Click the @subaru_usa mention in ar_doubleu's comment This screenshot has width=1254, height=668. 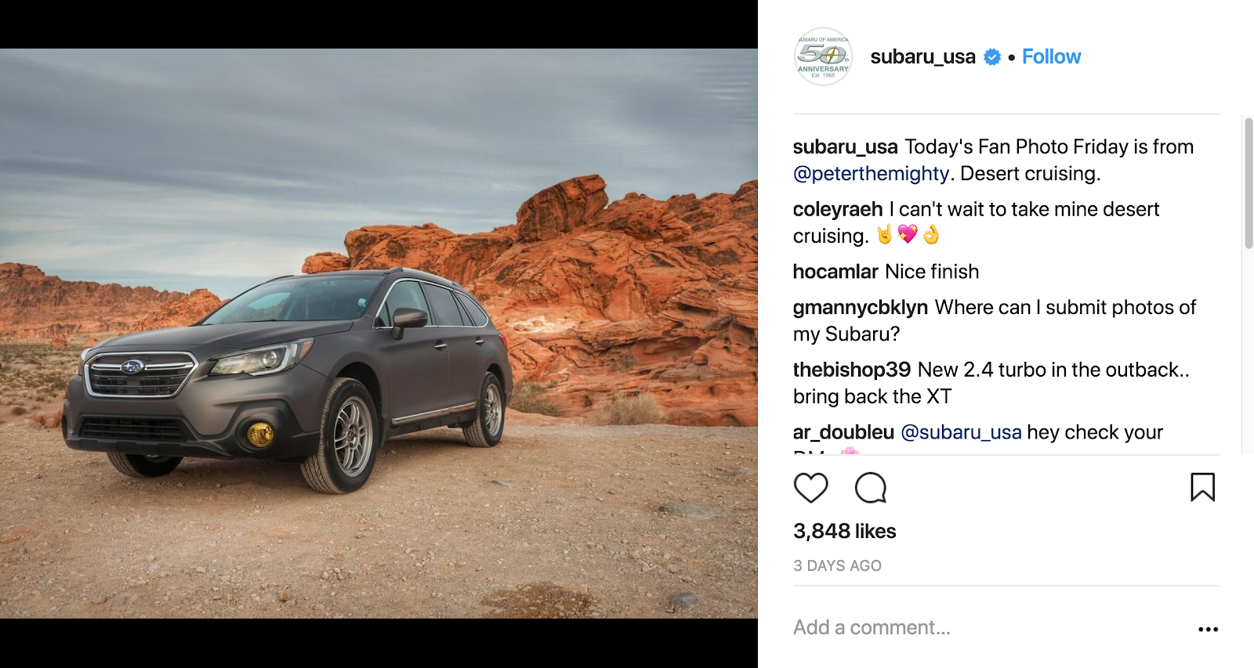[962, 432]
